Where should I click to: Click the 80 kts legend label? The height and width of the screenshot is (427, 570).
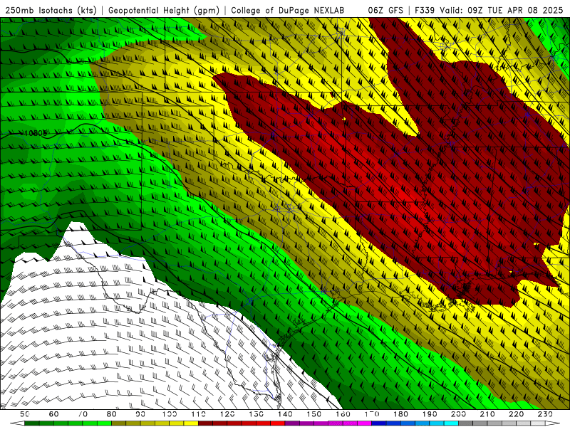pos(111,414)
